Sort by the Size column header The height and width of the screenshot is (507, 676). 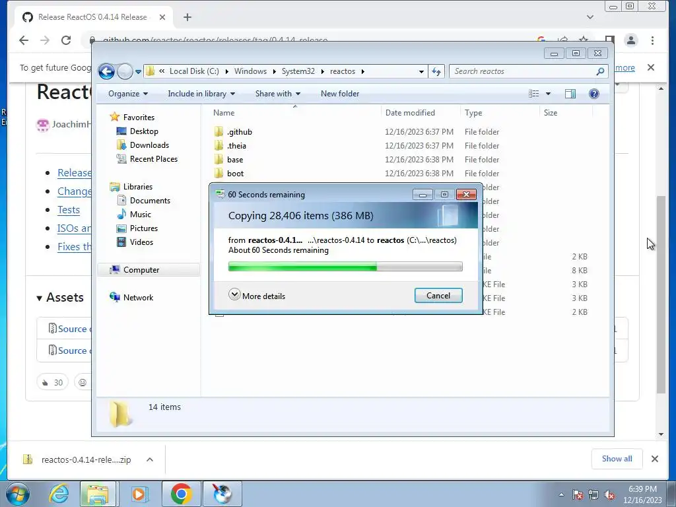(550, 112)
